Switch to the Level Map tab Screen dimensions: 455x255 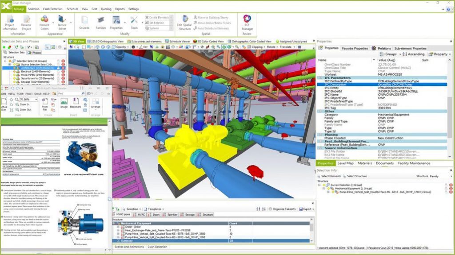[345, 163]
